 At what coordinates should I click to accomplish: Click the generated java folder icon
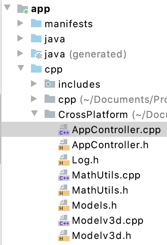click(36, 54)
